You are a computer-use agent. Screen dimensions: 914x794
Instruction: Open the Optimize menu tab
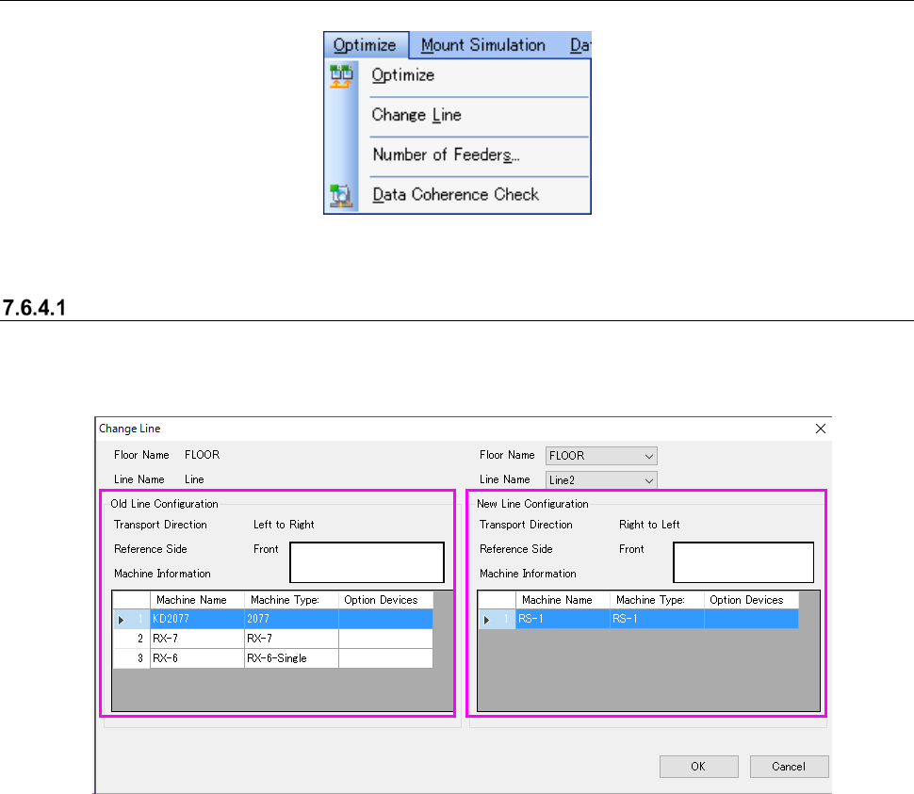coord(366,45)
